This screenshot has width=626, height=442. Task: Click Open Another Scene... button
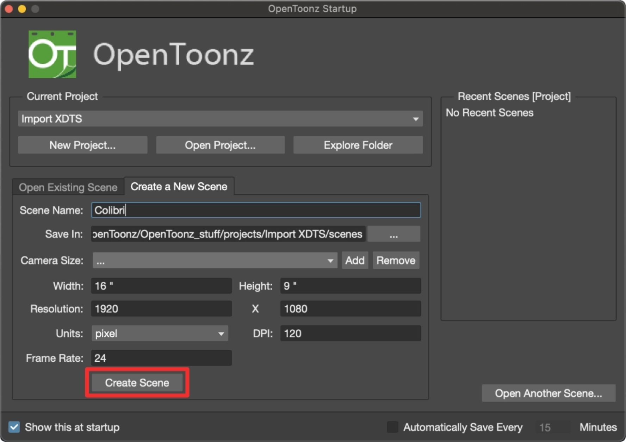click(x=548, y=393)
